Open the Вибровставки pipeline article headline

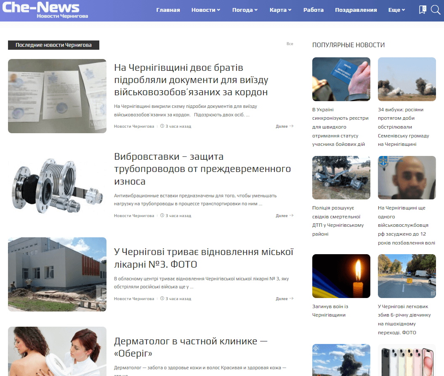click(202, 169)
